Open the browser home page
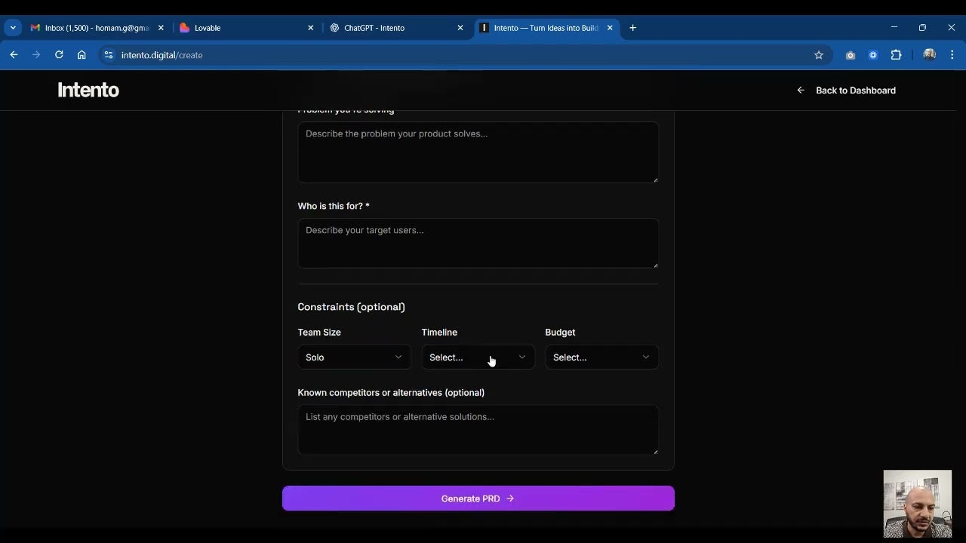Image resolution: width=966 pixels, height=543 pixels. 82,55
